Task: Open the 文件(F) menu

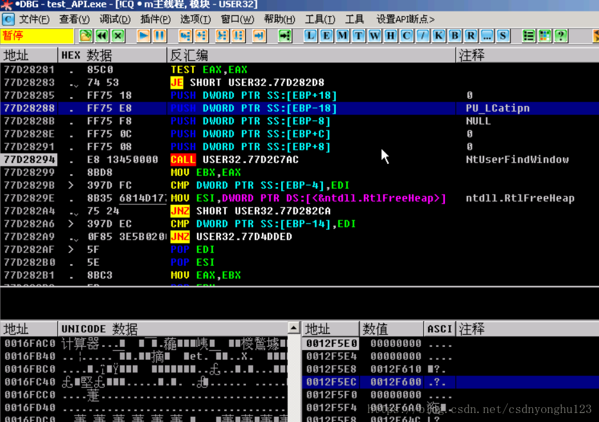Action: (x=35, y=19)
